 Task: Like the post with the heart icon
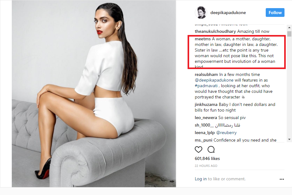(x=198, y=149)
